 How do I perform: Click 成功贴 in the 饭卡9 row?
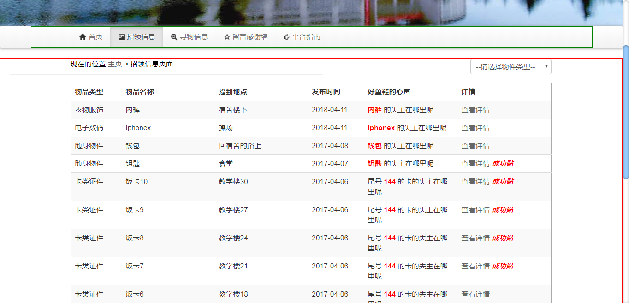tap(503, 210)
